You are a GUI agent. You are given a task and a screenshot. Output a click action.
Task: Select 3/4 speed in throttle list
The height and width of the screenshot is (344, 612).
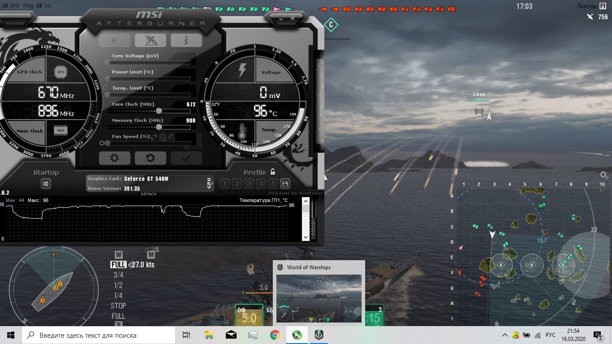pos(118,275)
